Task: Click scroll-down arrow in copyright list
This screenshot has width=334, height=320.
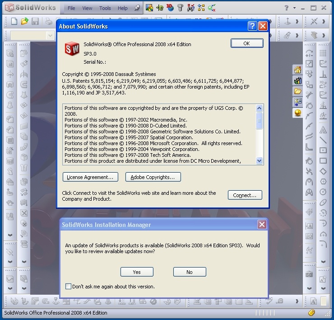Action: [259, 160]
